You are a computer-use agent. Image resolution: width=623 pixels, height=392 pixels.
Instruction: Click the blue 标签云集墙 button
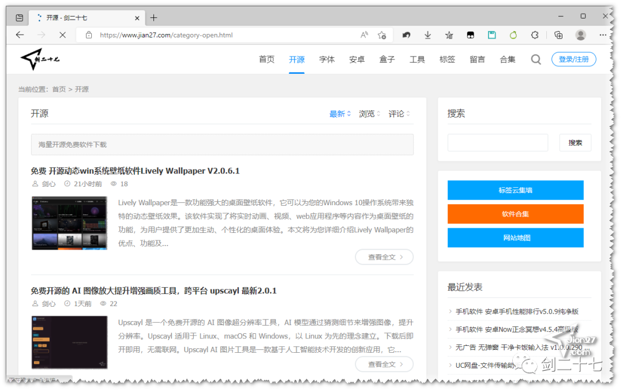point(515,190)
